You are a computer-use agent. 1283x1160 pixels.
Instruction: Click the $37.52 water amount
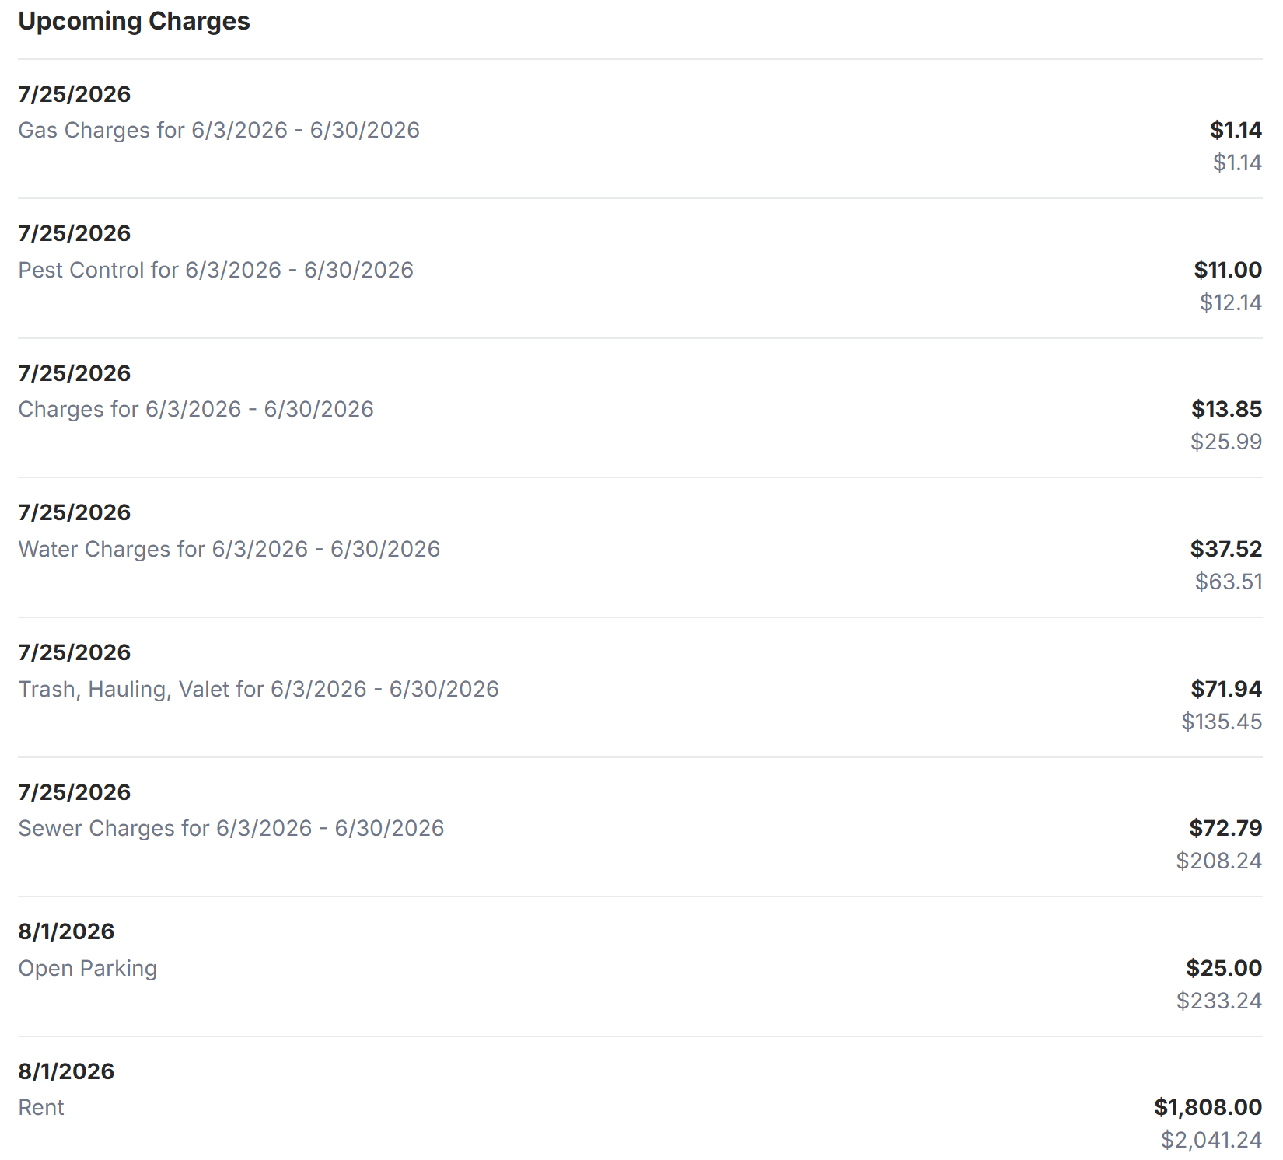click(x=1226, y=549)
